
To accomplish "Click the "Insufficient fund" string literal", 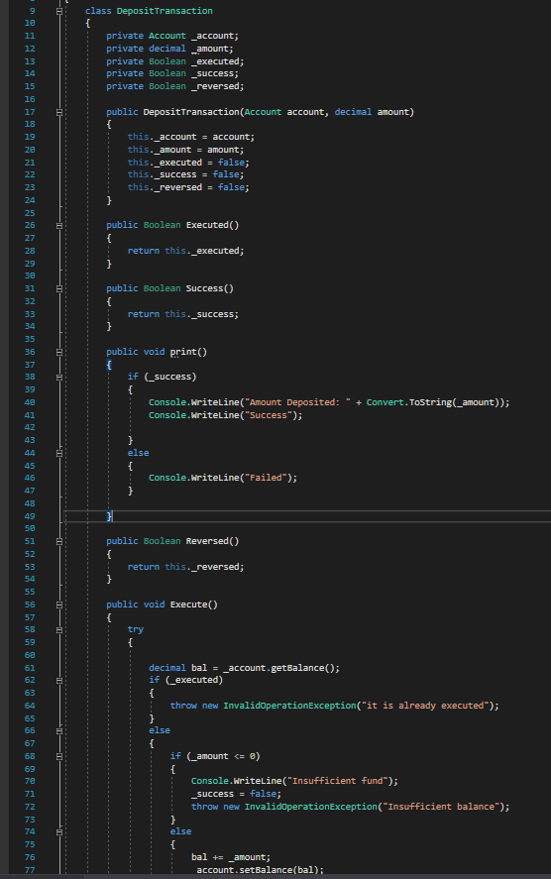I will click(340, 781).
